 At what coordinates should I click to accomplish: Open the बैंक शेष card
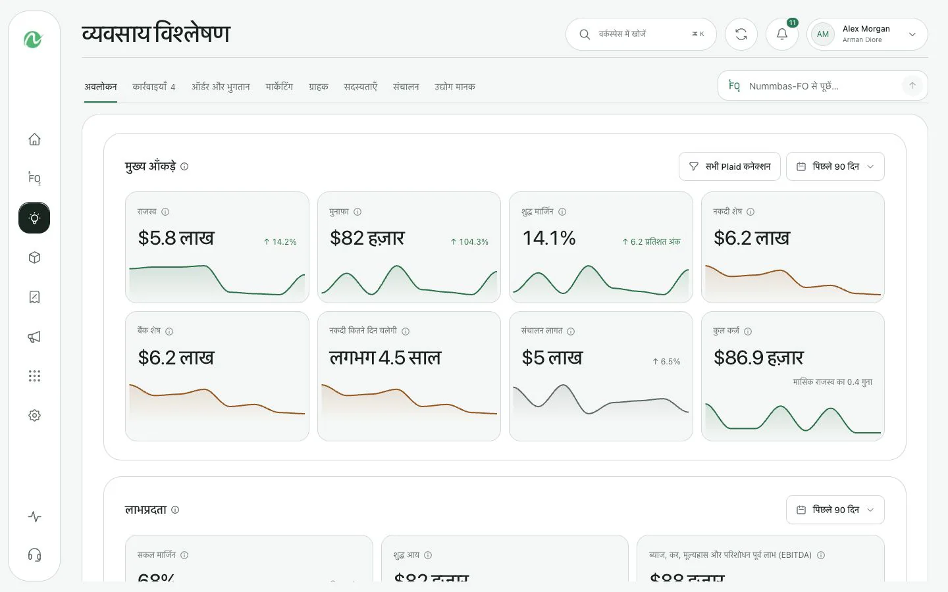click(217, 376)
